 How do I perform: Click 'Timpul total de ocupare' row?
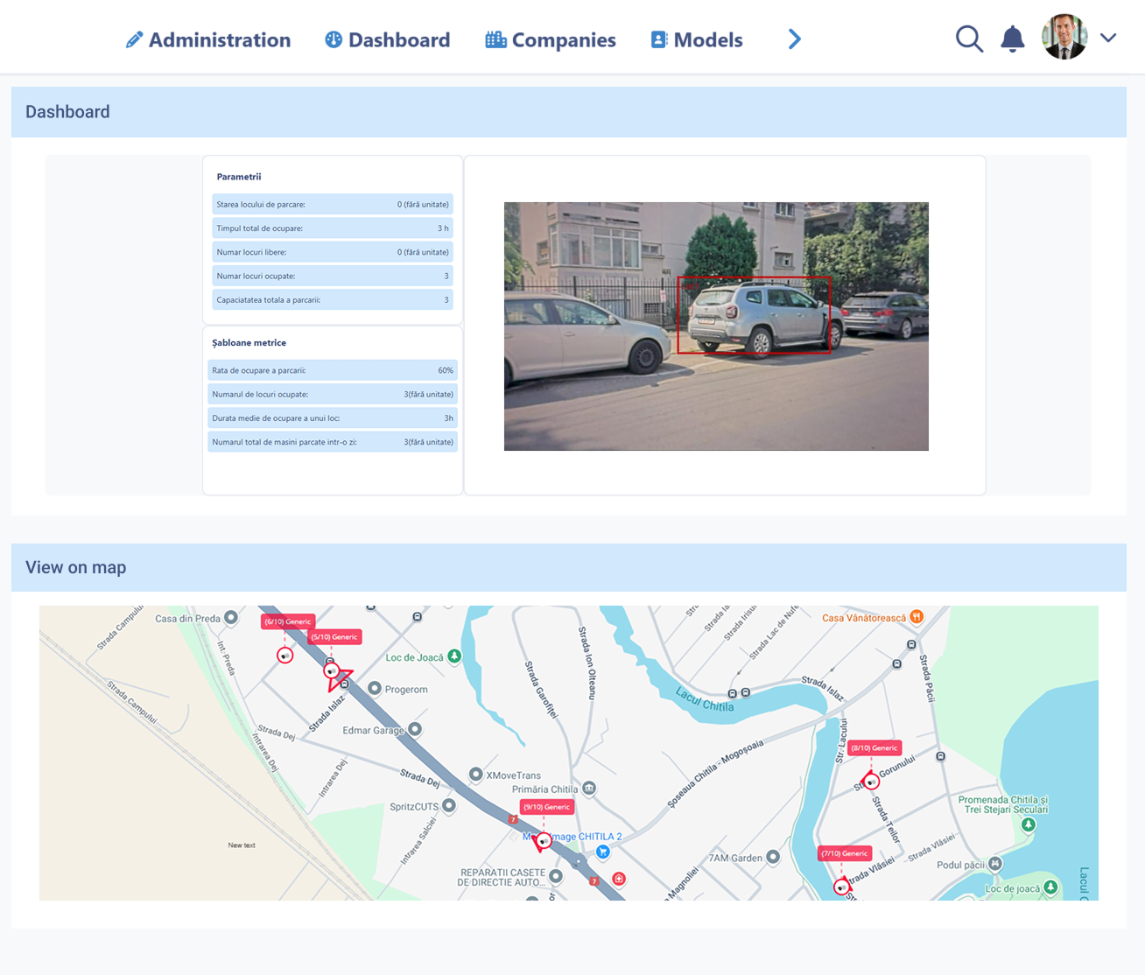333,228
